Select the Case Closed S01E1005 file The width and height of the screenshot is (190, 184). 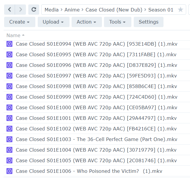[x=96, y=160]
